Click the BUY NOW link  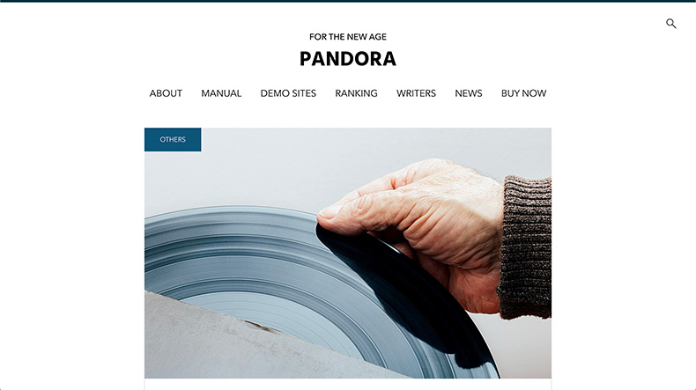tap(523, 93)
